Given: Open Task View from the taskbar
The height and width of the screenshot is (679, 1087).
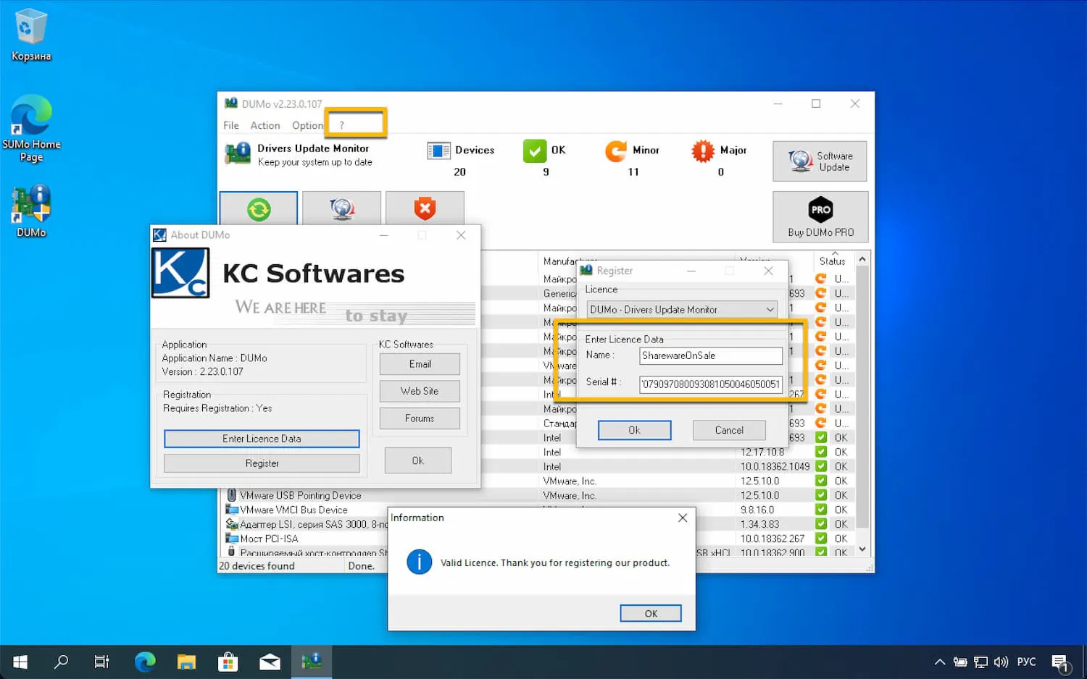Looking at the screenshot, I should pos(101,662).
